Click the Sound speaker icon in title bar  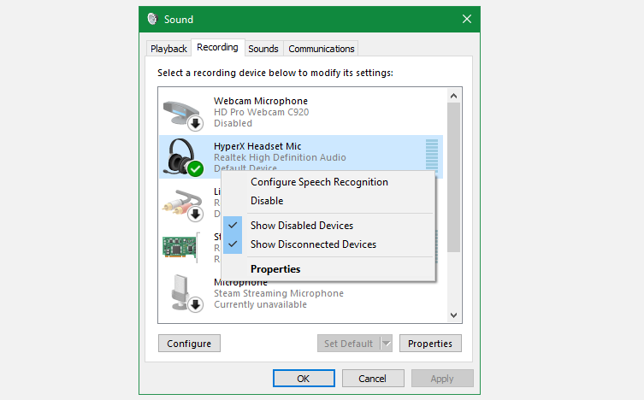pos(153,19)
